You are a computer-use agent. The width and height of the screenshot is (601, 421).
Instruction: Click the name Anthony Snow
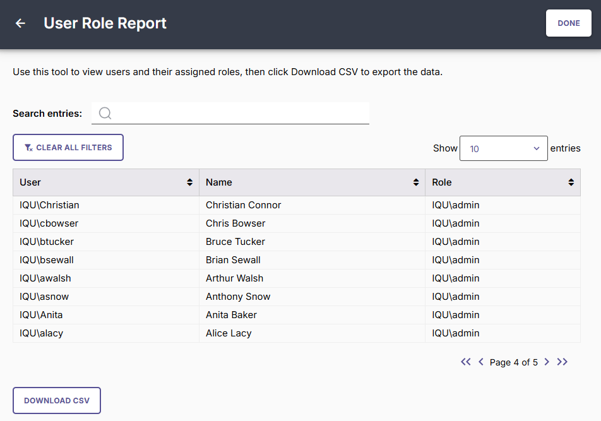click(238, 297)
